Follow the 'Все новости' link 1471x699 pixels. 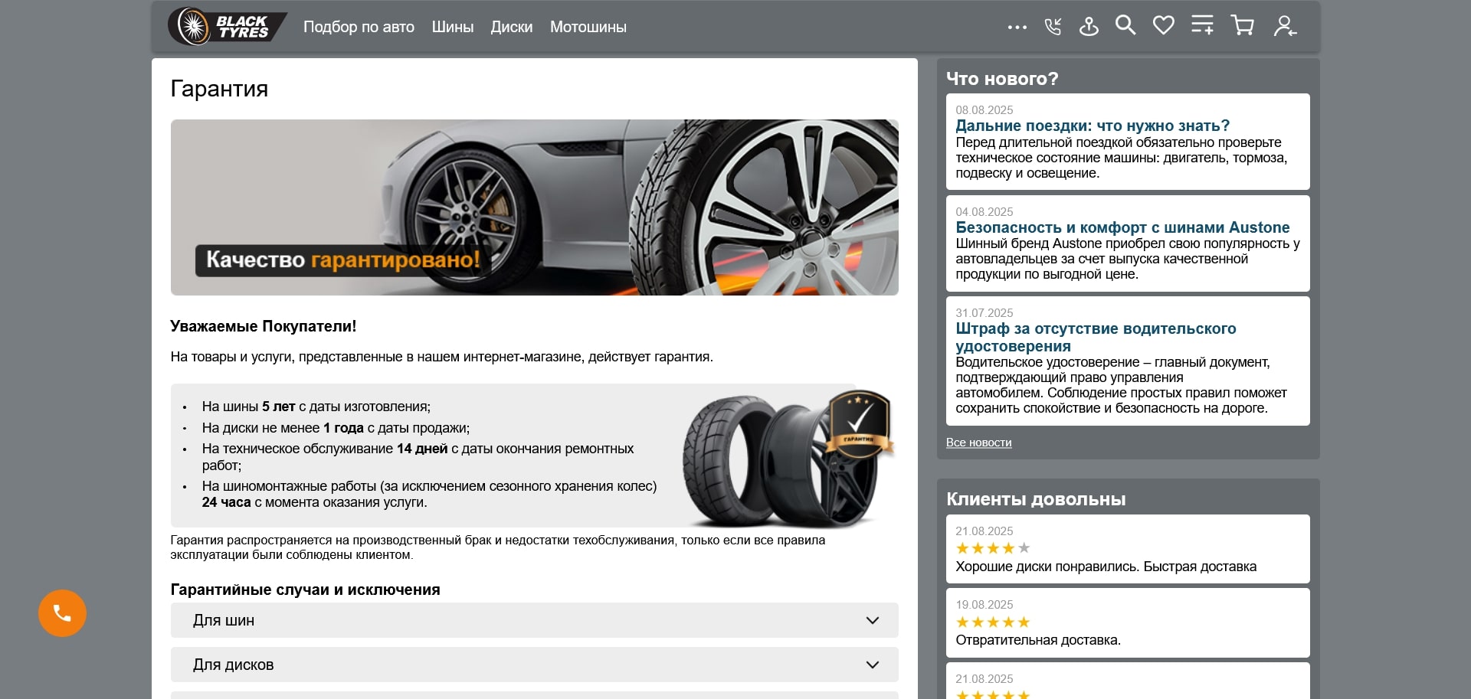coord(979,443)
